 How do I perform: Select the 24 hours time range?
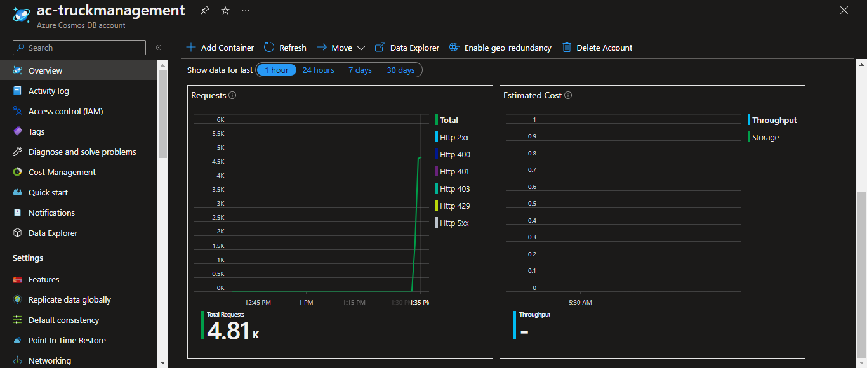click(318, 70)
